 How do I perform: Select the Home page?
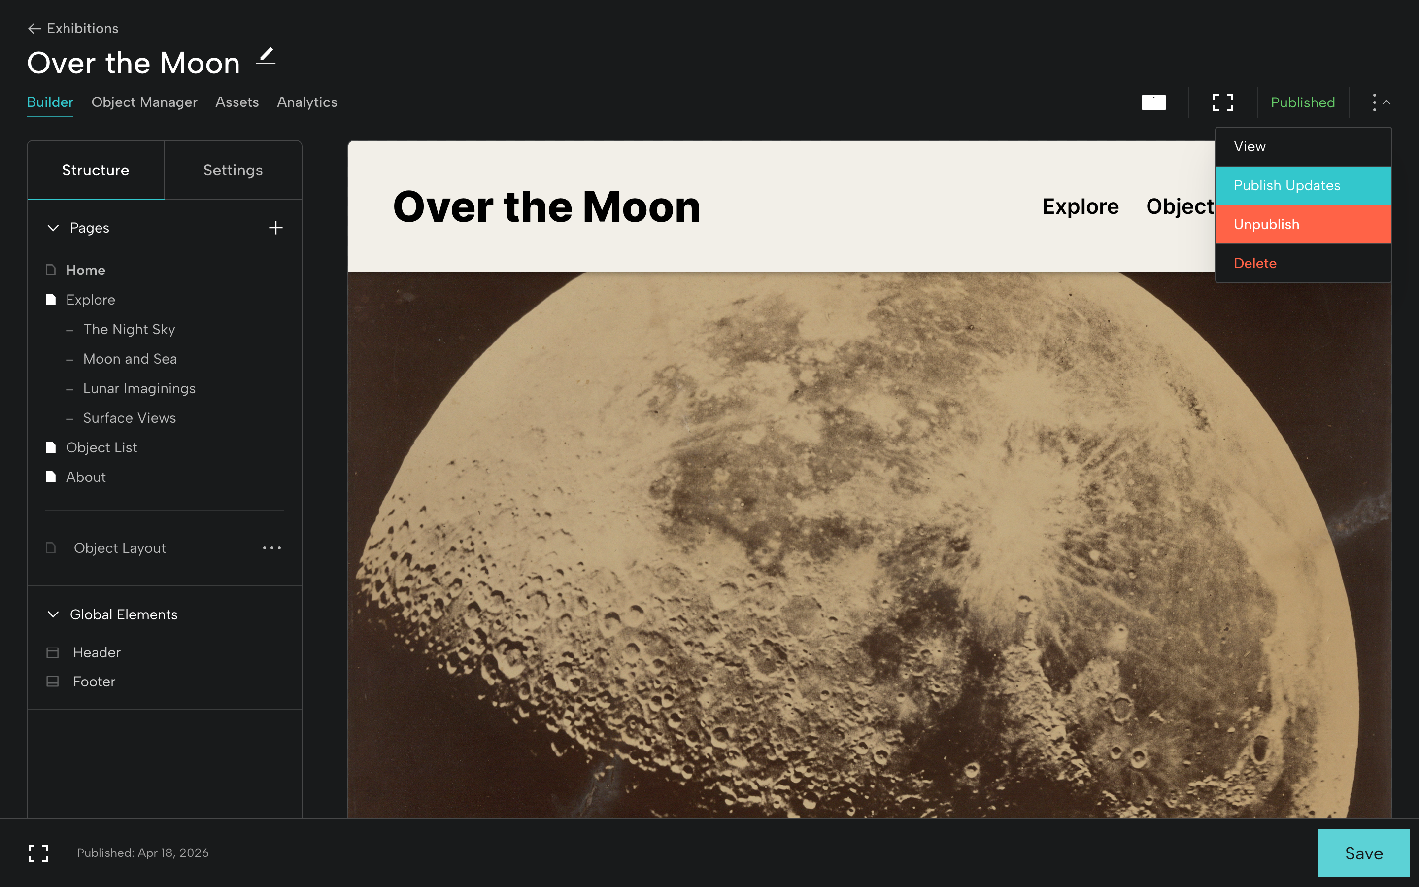point(86,270)
